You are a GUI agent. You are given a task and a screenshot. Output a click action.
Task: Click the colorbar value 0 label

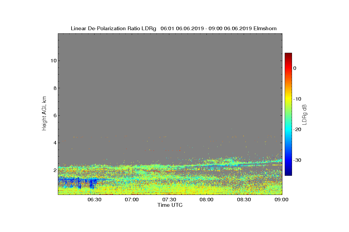[295, 68]
